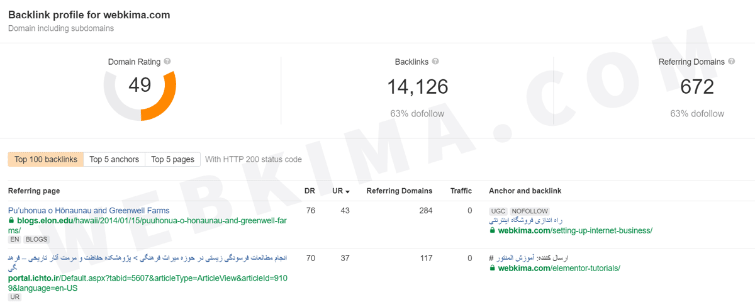Click the DR value 70
This screenshot has width=755, height=302.
(x=311, y=258)
